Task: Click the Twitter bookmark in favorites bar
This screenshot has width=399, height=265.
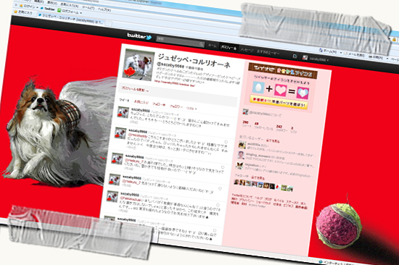Action: [48, 9]
